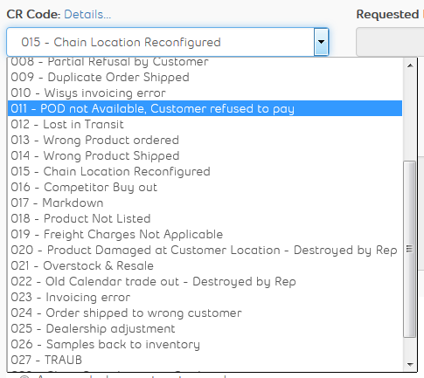Pick 027 - TRAUB from the list
This screenshot has height=378, width=424.
(x=205, y=360)
